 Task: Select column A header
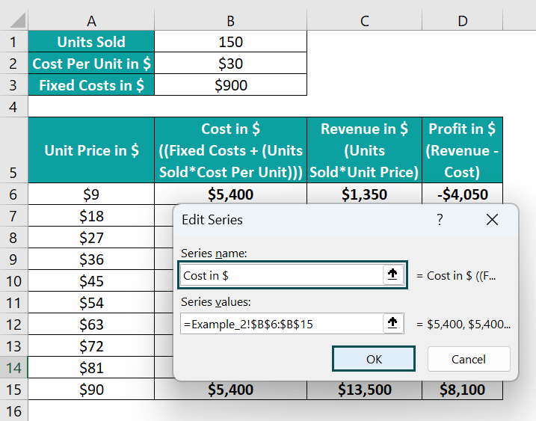point(91,21)
